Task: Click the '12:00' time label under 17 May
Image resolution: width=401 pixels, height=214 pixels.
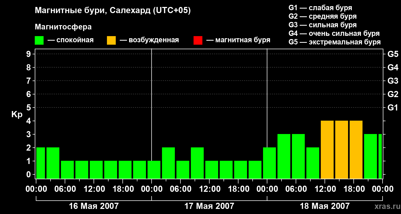Action: (x=210, y=189)
